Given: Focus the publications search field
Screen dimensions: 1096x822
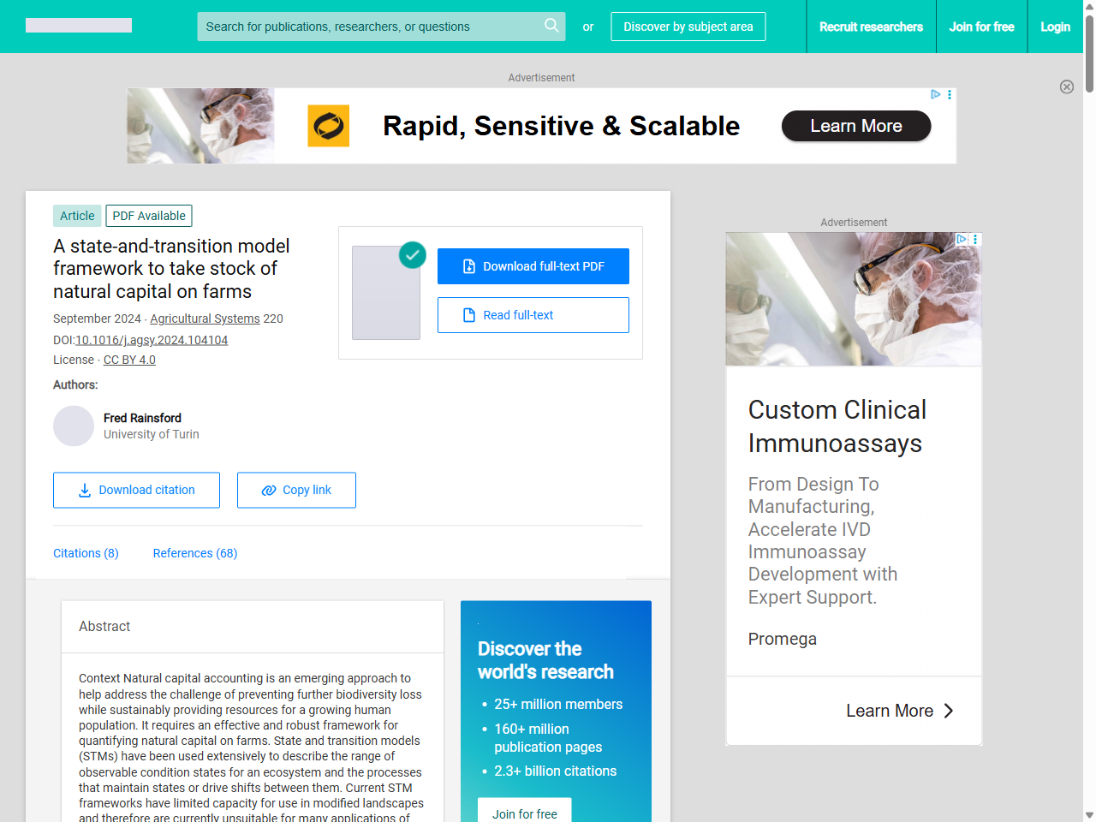Looking at the screenshot, I should coord(368,27).
